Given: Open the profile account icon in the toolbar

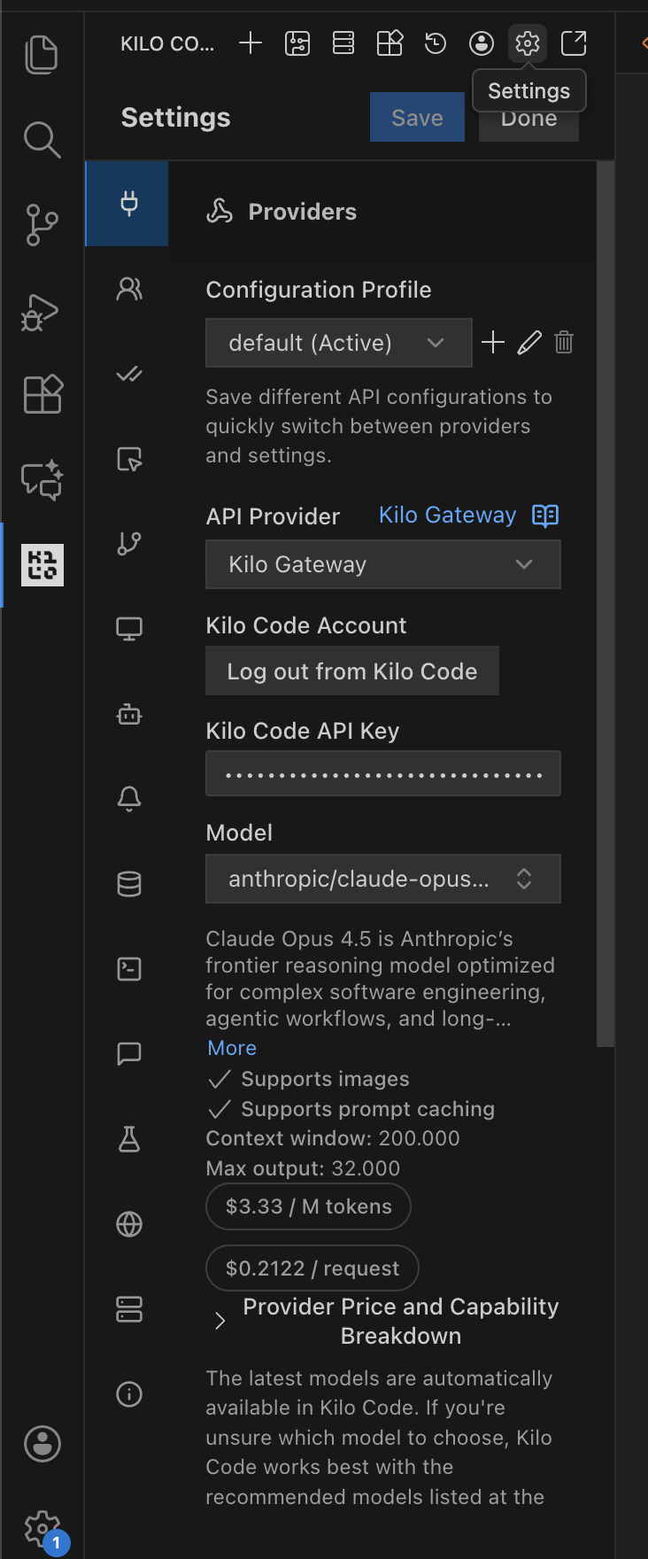Looking at the screenshot, I should point(482,43).
